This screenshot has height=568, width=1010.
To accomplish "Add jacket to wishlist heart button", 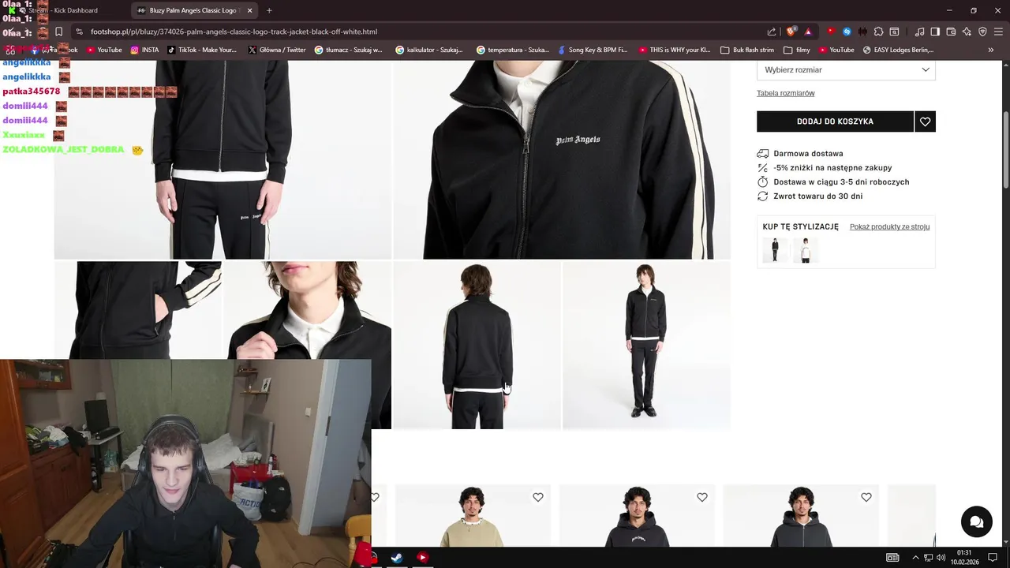I will (x=925, y=121).
